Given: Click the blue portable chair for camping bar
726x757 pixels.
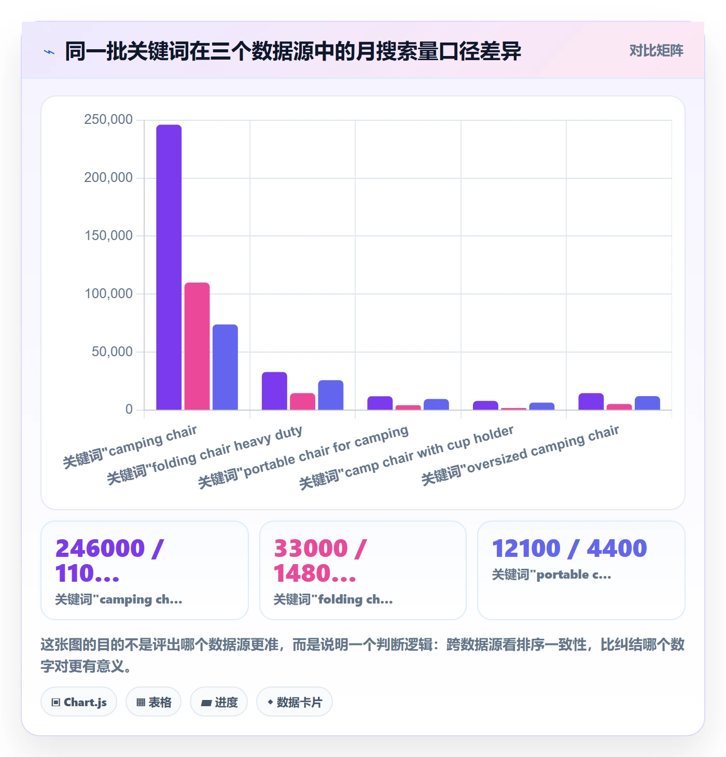Looking at the screenshot, I should click(x=436, y=404).
